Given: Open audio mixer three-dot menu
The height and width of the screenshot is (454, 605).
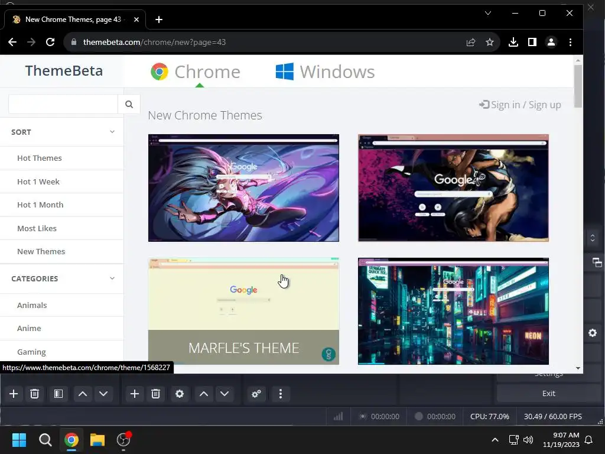Looking at the screenshot, I should pos(281,394).
